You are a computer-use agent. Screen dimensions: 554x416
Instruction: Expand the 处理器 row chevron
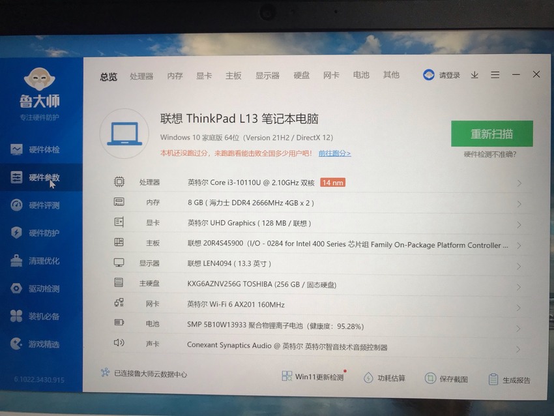[x=519, y=183]
